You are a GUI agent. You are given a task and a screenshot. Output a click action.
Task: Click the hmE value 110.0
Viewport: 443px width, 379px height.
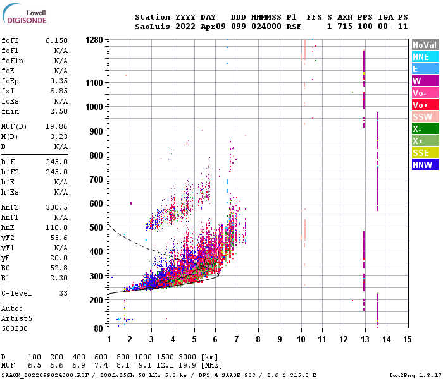(56, 227)
